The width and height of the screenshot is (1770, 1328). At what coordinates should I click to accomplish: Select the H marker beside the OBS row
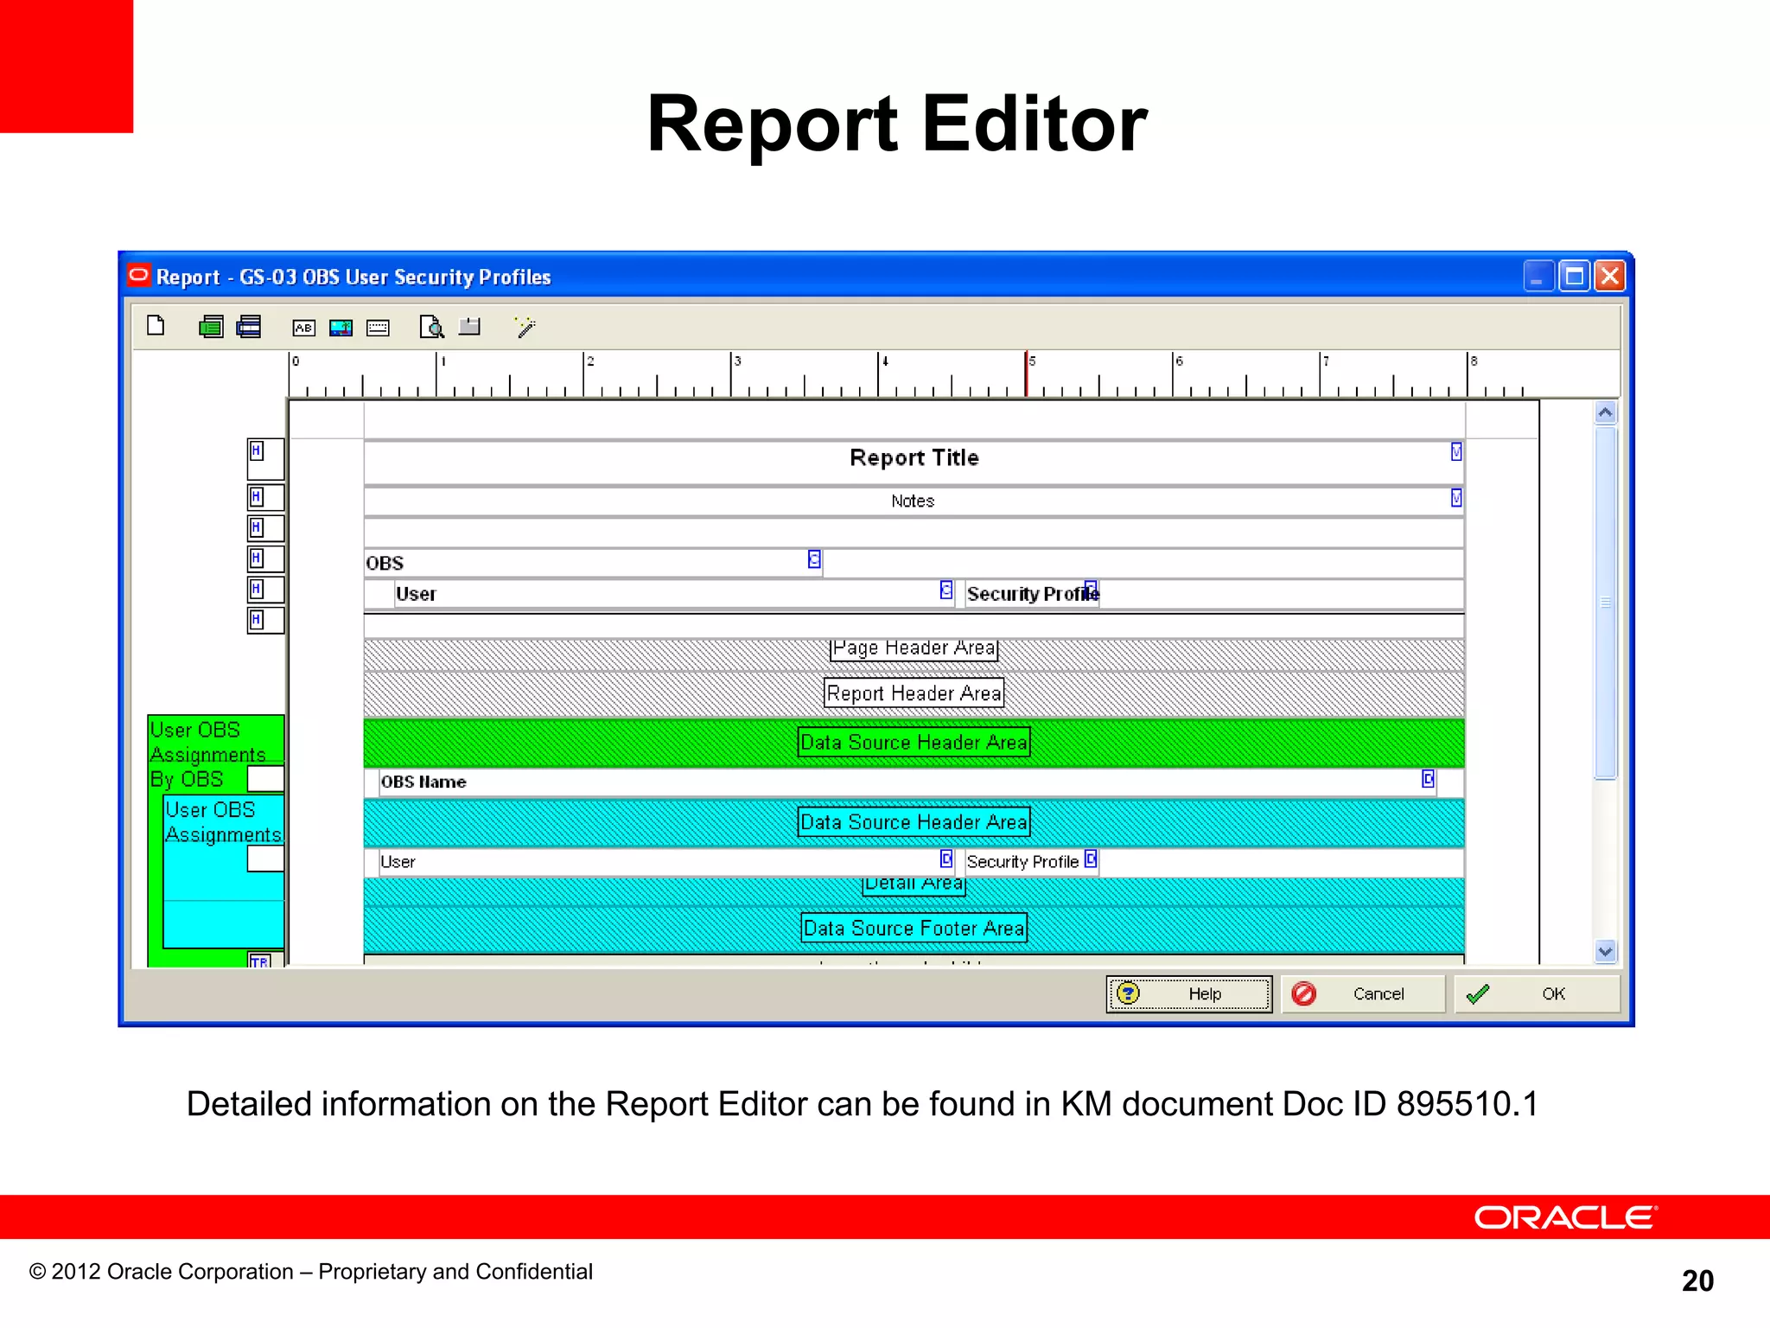[x=257, y=559]
